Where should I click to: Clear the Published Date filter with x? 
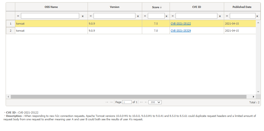(257, 16)
